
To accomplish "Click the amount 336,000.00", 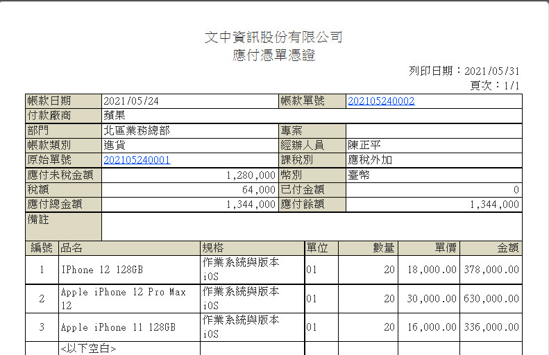I will coord(491,327).
